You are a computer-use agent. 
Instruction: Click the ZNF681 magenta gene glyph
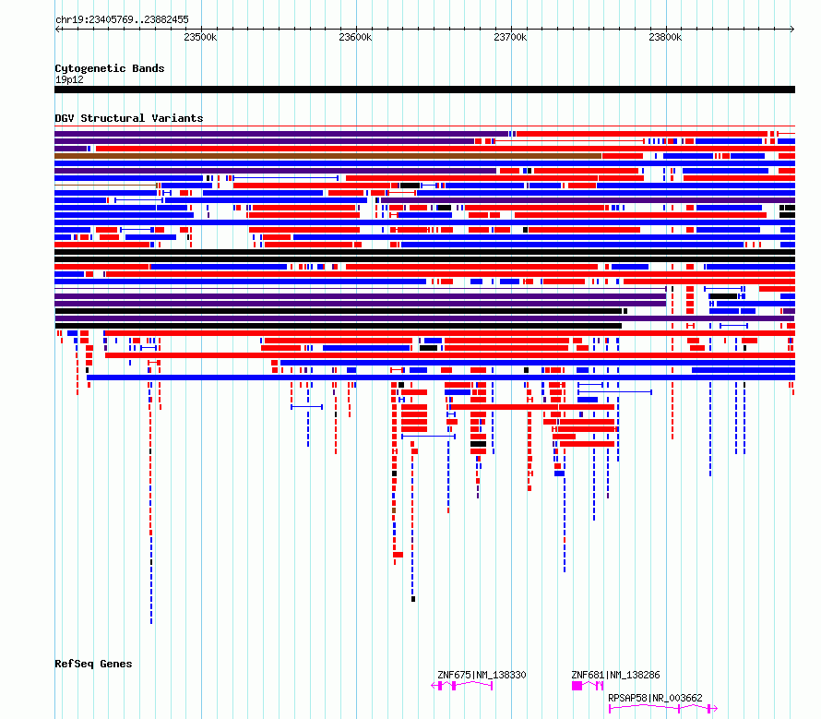point(588,686)
